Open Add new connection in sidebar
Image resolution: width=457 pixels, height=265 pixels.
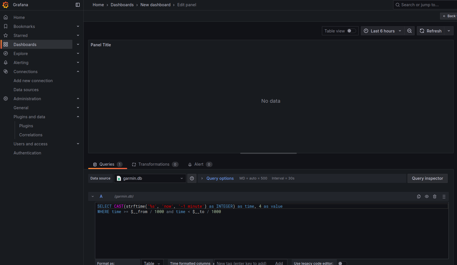(x=33, y=81)
